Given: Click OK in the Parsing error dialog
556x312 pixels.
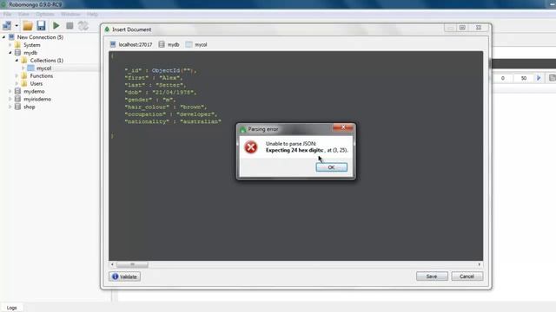Looking at the screenshot, I should [x=331, y=167].
